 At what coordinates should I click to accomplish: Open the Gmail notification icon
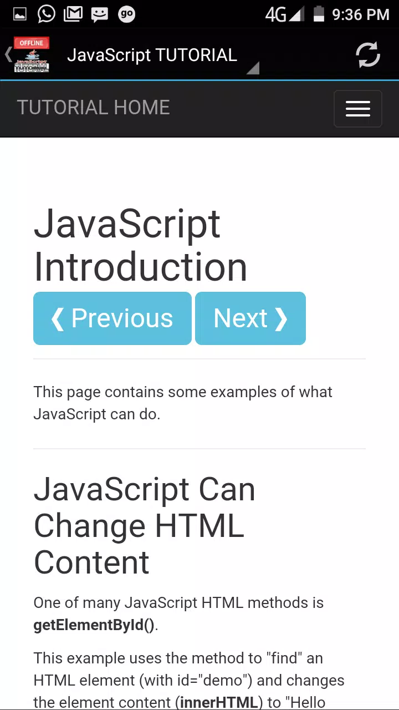point(73,14)
